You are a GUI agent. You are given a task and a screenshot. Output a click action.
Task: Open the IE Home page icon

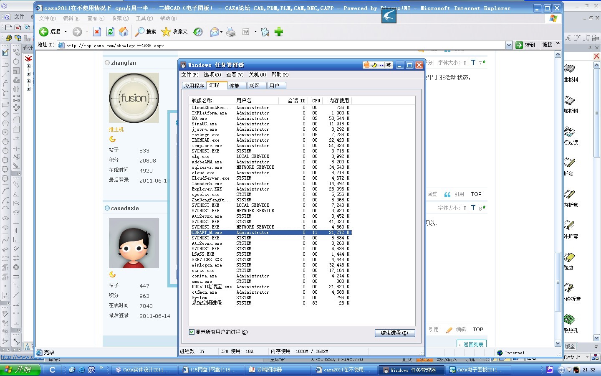click(x=124, y=32)
